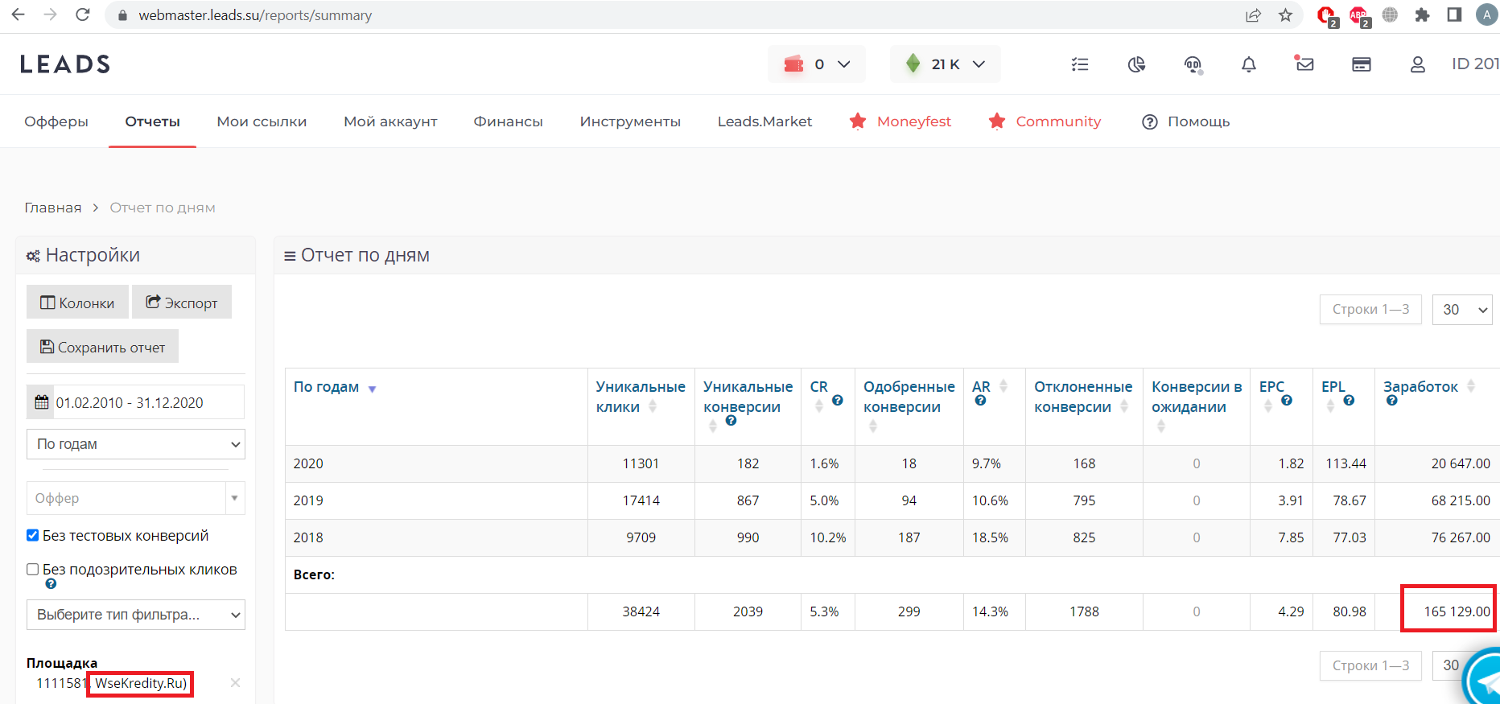
Task: Uncheck 'Без тестовых конверсий' checkbox
Action: (33, 536)
